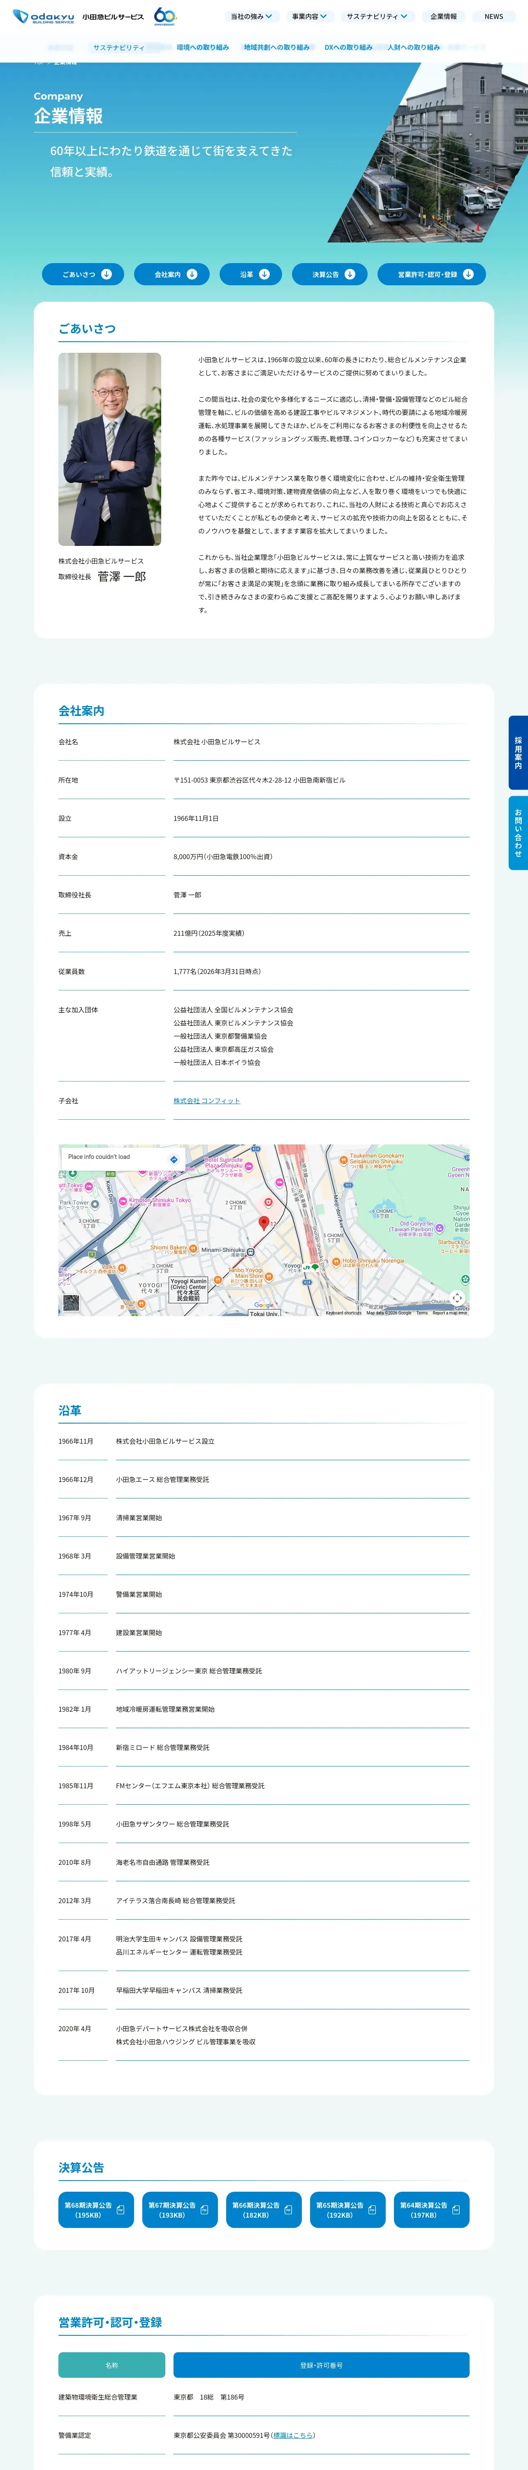
Task: Click the 菅澤 一郎 name under the portrait
Action: (122, 576)
